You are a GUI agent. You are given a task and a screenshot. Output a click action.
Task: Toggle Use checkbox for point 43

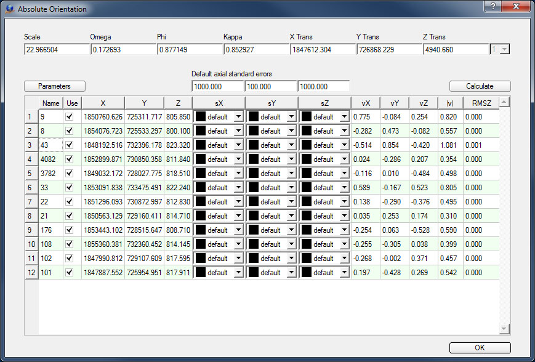point(70,145)
